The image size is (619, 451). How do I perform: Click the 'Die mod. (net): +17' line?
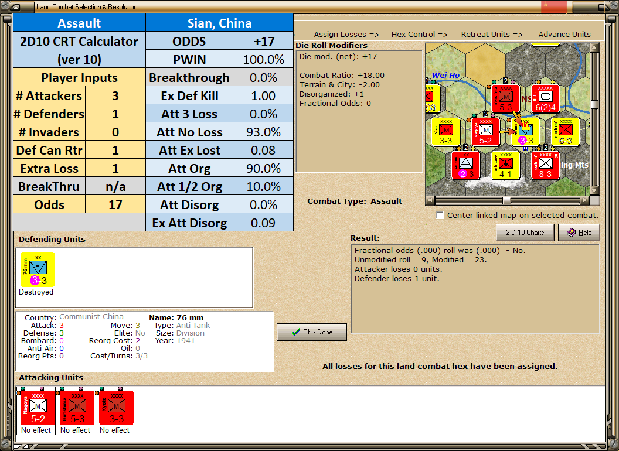pyautogui.click(x=338, y=56)
